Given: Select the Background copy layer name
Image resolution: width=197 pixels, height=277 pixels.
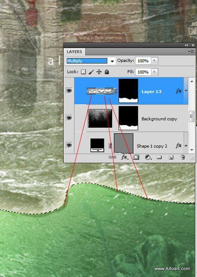Looking at the screenshot, I should coord(159,119).
